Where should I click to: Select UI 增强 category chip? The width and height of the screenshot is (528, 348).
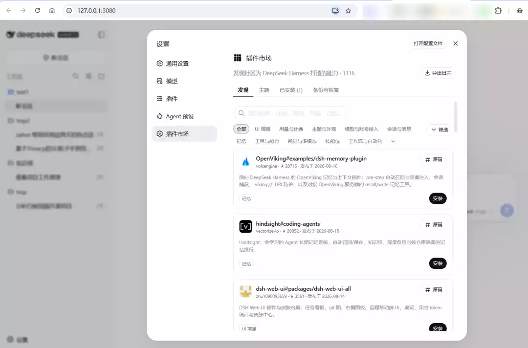tap(263, 129)
